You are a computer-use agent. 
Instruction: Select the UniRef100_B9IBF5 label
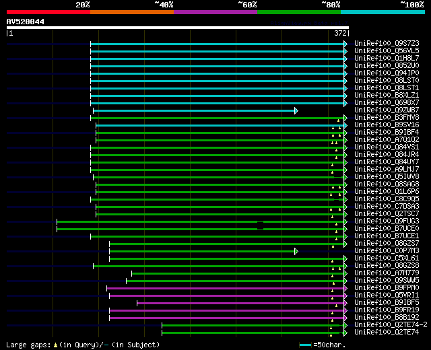click(x=387, y=303)
